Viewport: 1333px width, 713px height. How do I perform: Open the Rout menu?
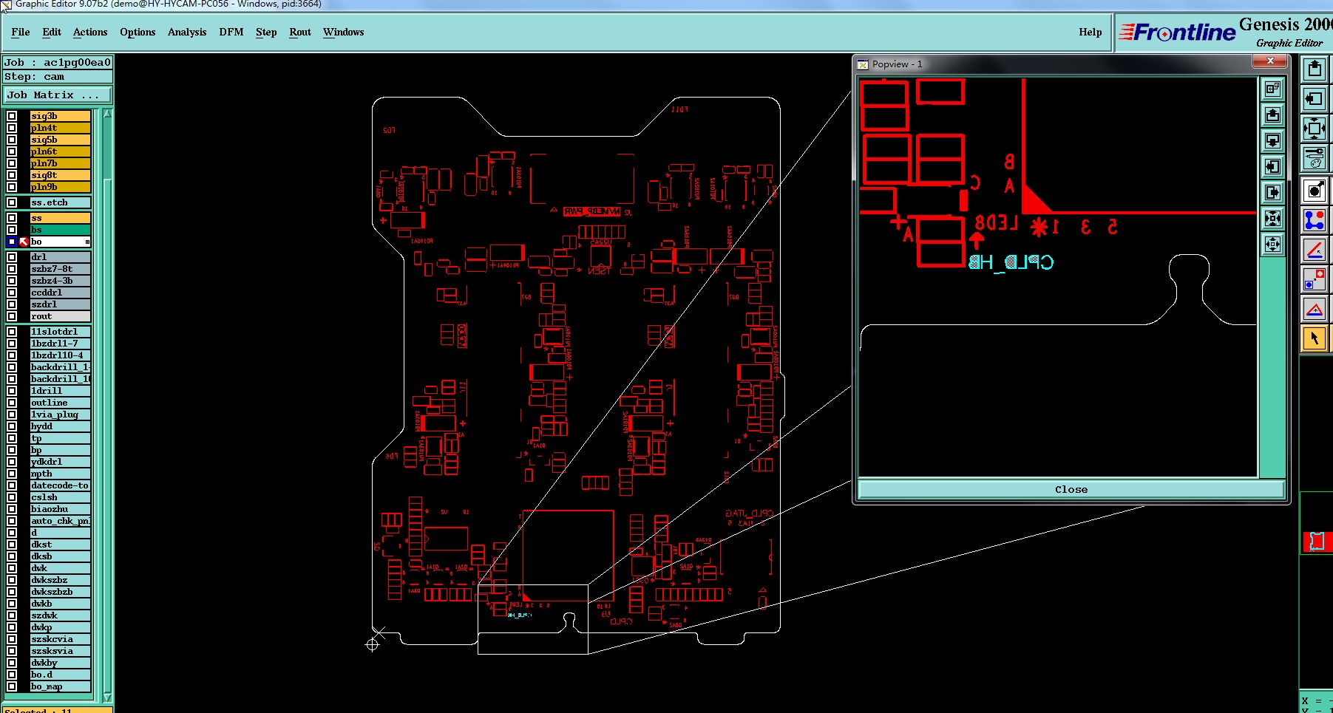tap(300, 32)
